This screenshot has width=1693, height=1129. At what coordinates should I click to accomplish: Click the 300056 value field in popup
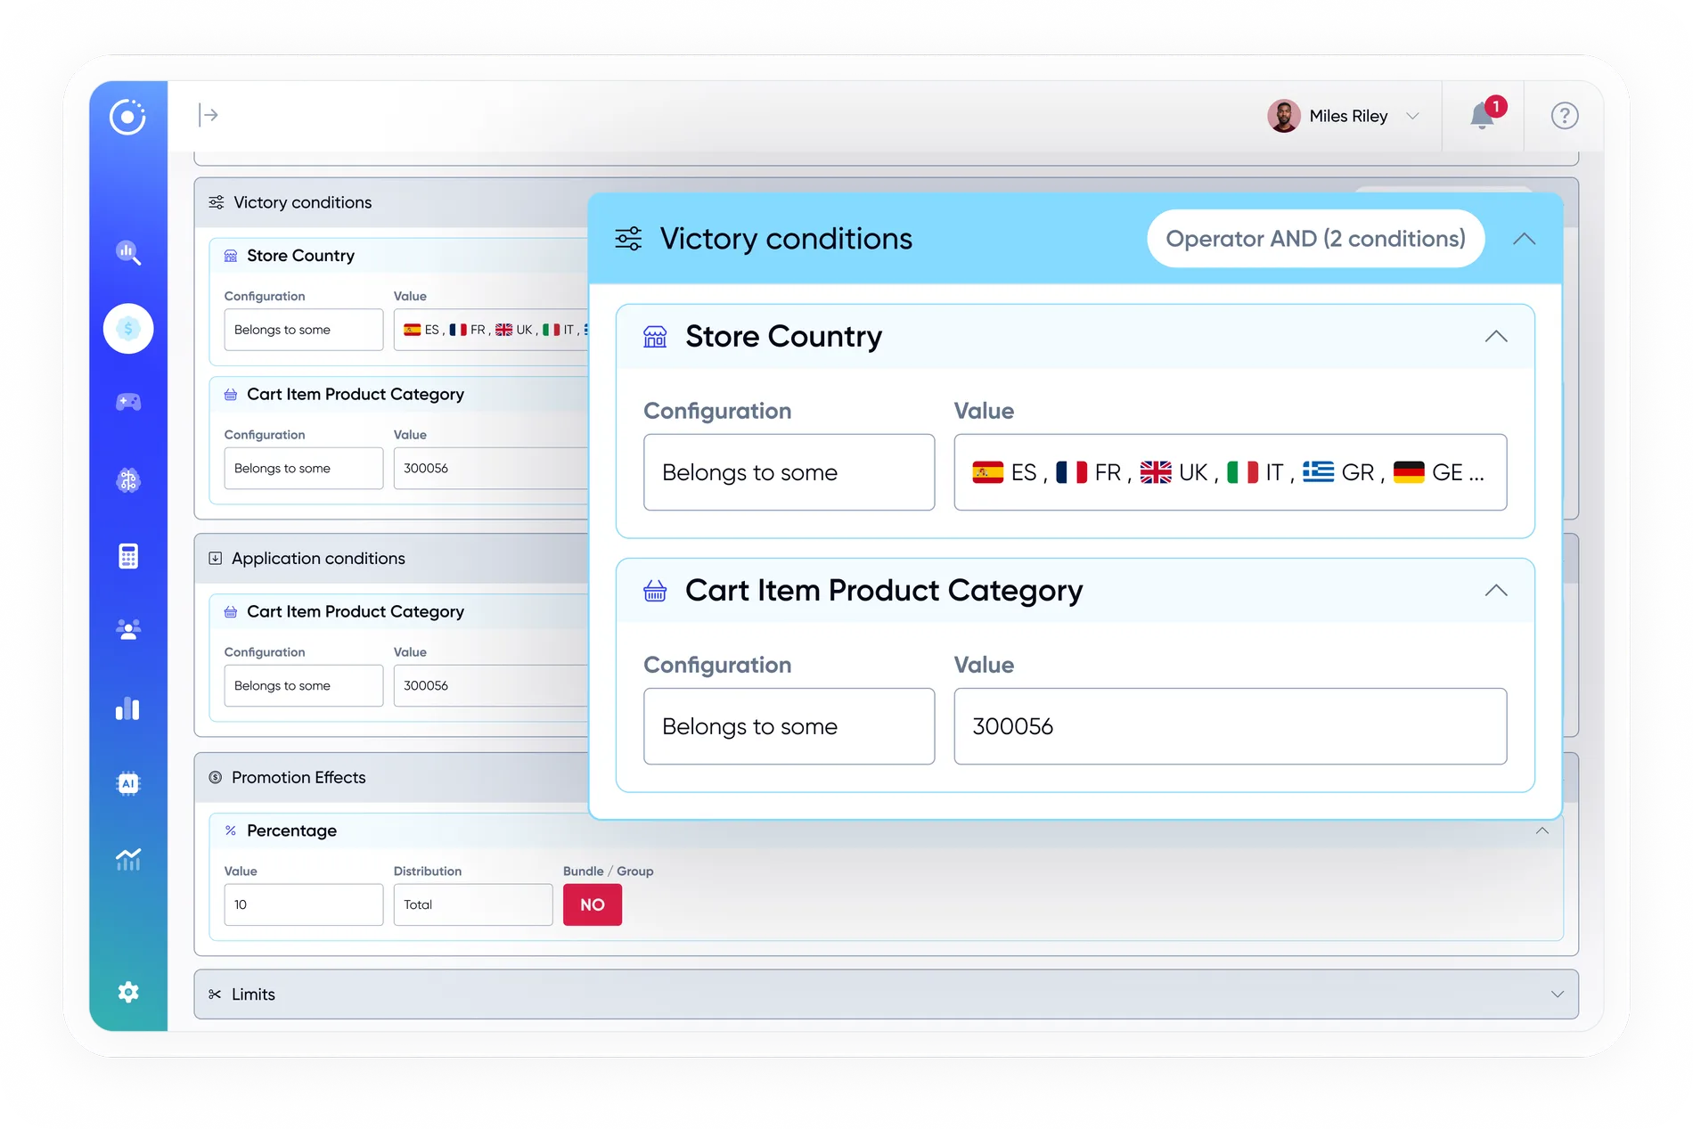[1230, 726]
